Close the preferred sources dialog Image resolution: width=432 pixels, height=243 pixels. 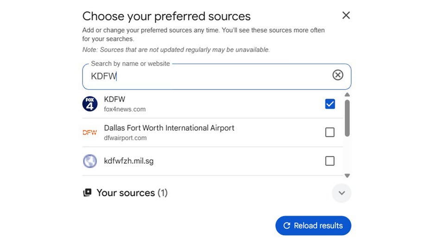(x=346, y=15)
